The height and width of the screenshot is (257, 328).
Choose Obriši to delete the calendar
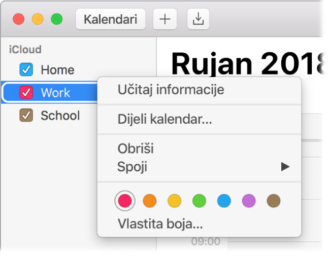136,149
